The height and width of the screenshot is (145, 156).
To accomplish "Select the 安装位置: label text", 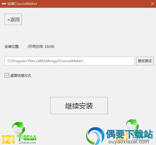I will coord(12,47).
